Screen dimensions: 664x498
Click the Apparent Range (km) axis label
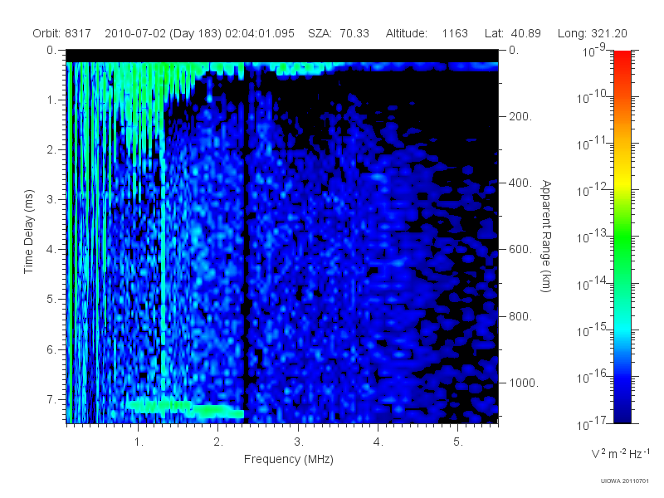coord(546,236)
